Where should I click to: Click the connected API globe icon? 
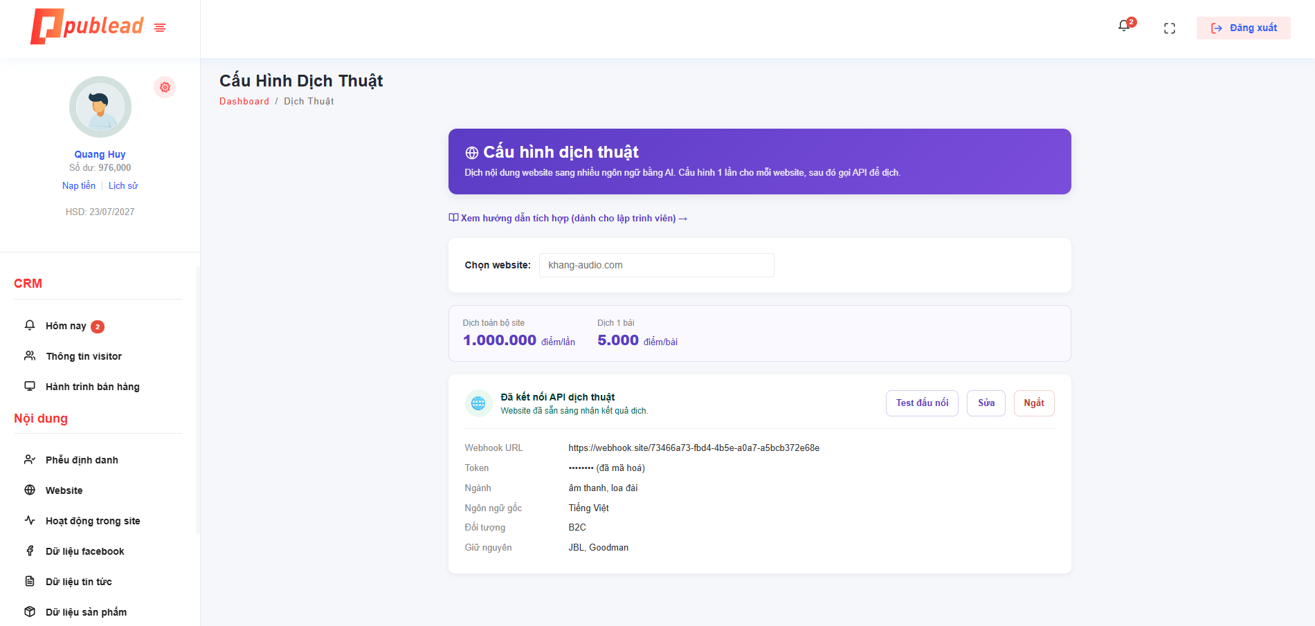(x=478, y=403)
